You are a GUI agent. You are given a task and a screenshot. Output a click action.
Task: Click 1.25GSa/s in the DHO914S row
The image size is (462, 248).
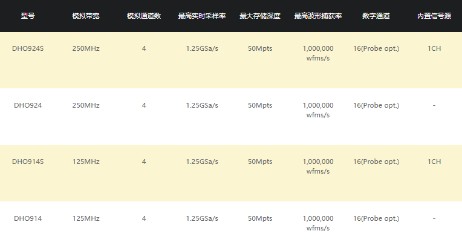point(202,162)
